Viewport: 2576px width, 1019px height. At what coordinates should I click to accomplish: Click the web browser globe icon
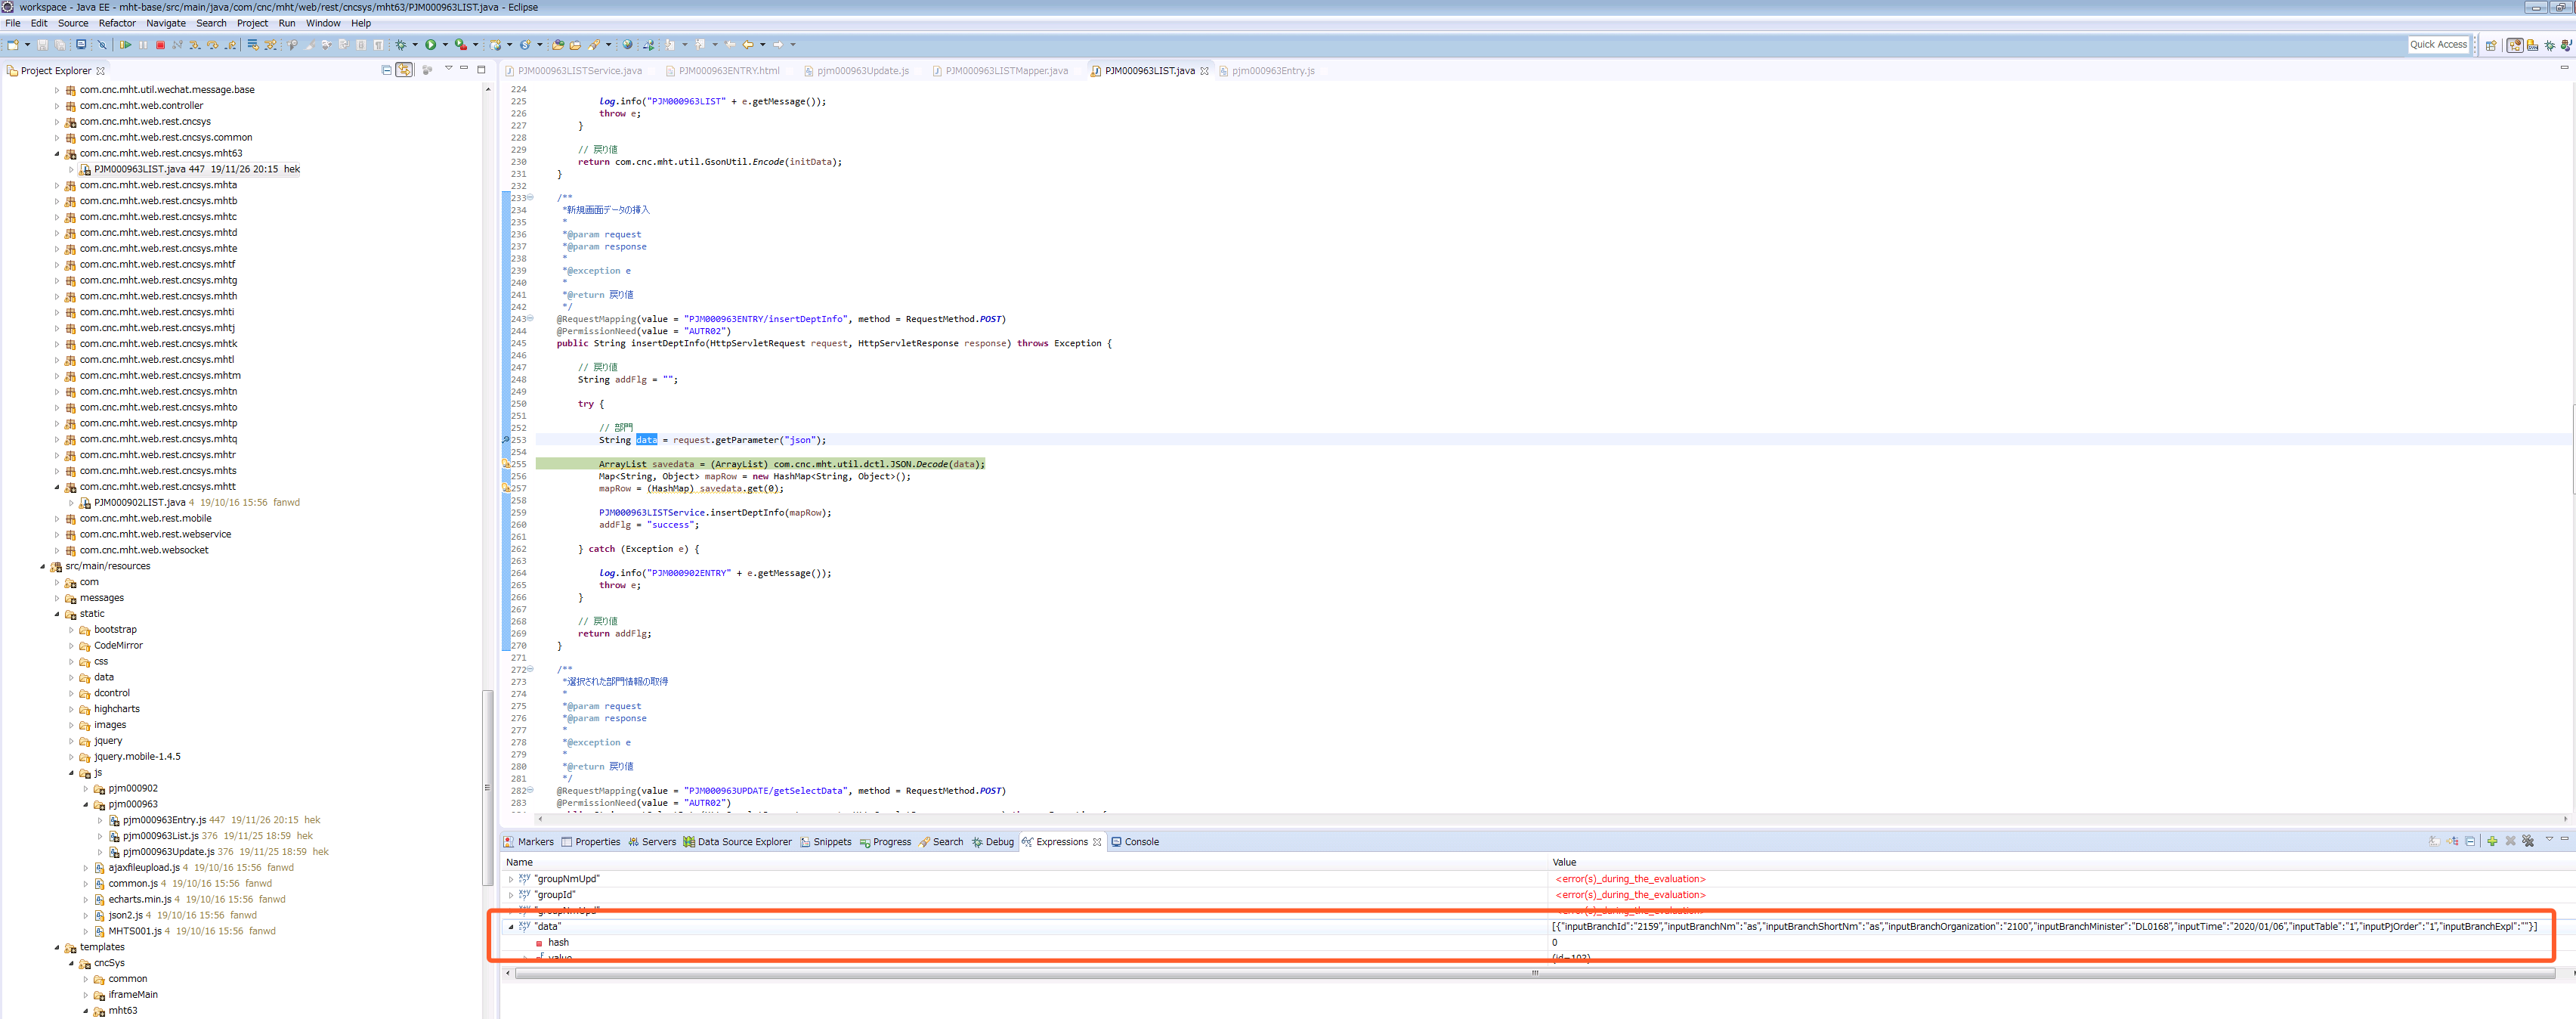(627, 45)
